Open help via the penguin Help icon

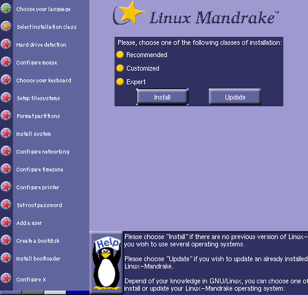tap(107, 263)
